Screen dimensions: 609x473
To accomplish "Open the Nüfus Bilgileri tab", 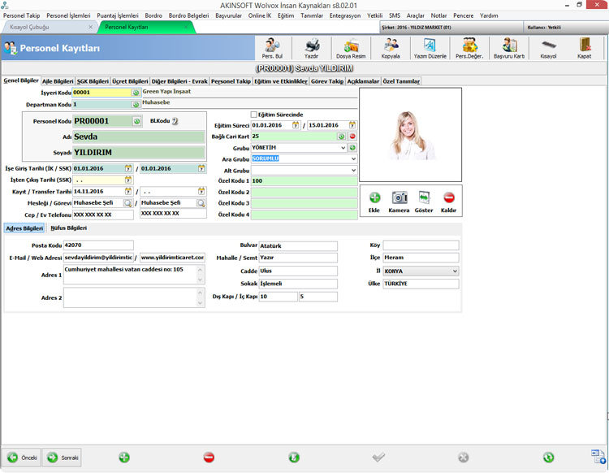I will [69, 228].
